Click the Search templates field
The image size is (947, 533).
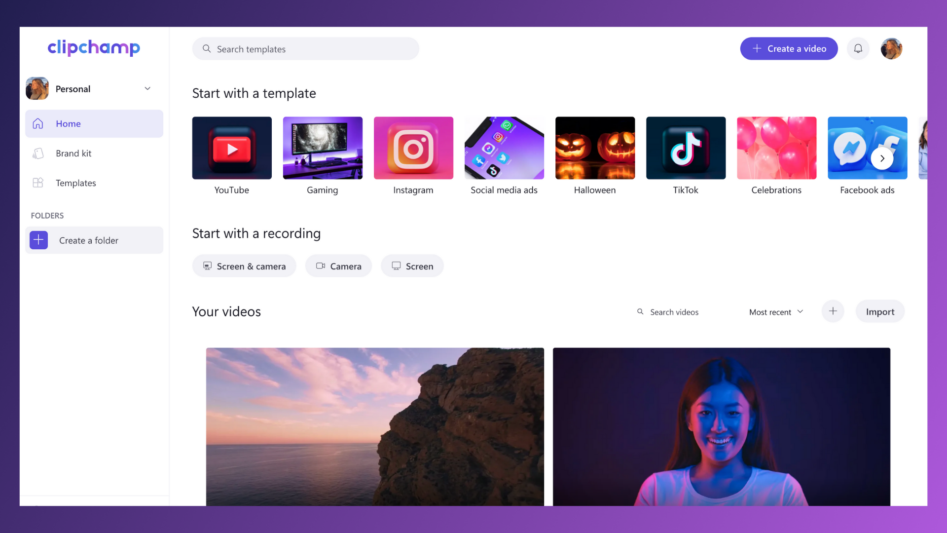click(x=305, y=48)
